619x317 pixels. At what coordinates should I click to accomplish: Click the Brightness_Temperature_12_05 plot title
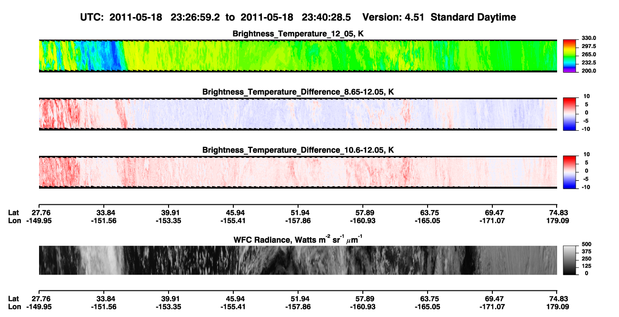298,34
